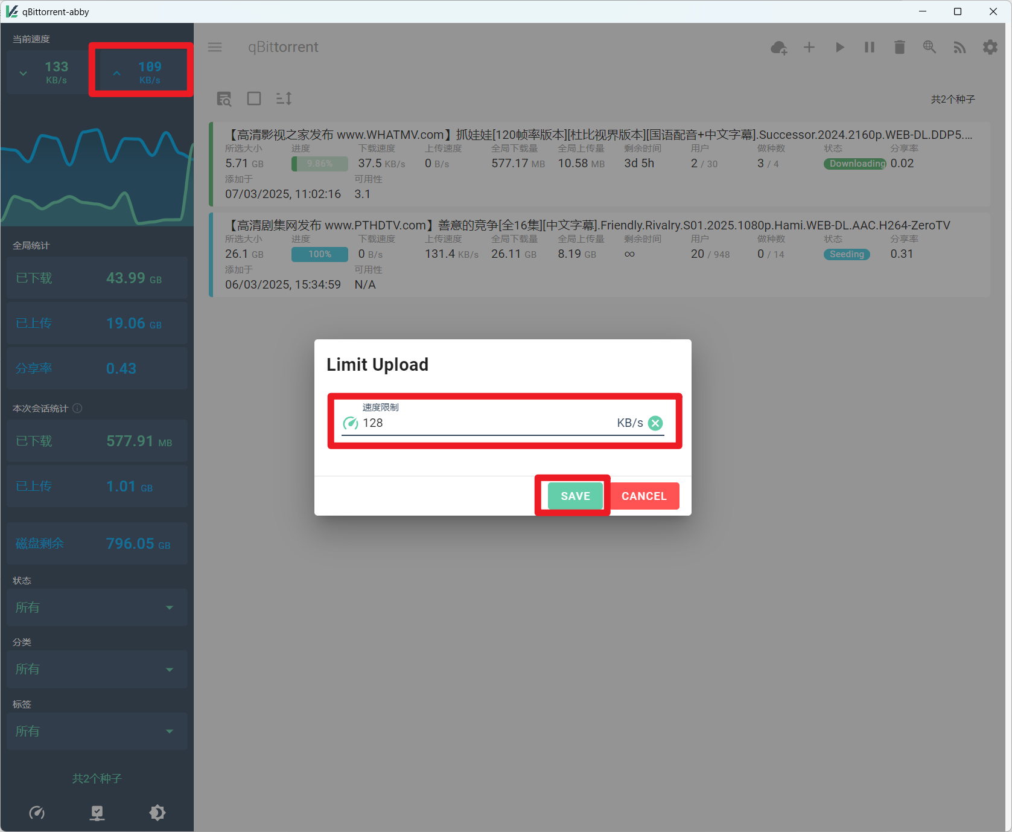Toggle the select-all checkbox above torrent list

click(254, 98)
